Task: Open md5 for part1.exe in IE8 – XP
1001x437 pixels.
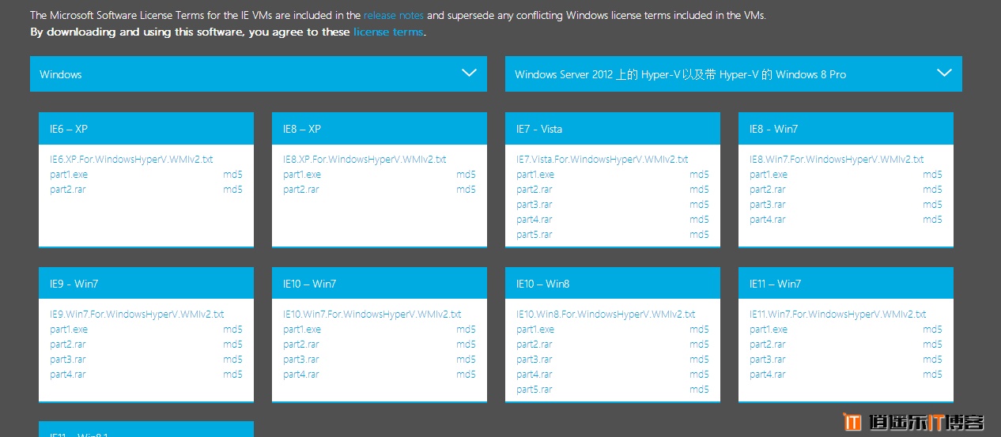Action: pyautogui.click(x=467, y=175)
